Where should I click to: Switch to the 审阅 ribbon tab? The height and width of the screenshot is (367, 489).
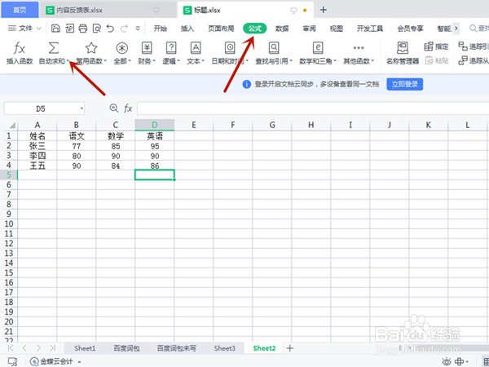(309, 29)
